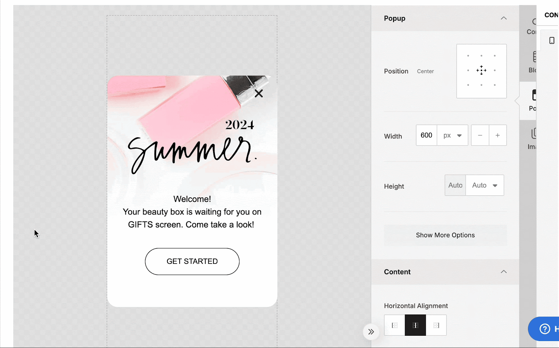The height and width of the screenshot is (348, 559).
Task: Select the center position move icon
Action: pyautogui.click(x=481, y=70)
